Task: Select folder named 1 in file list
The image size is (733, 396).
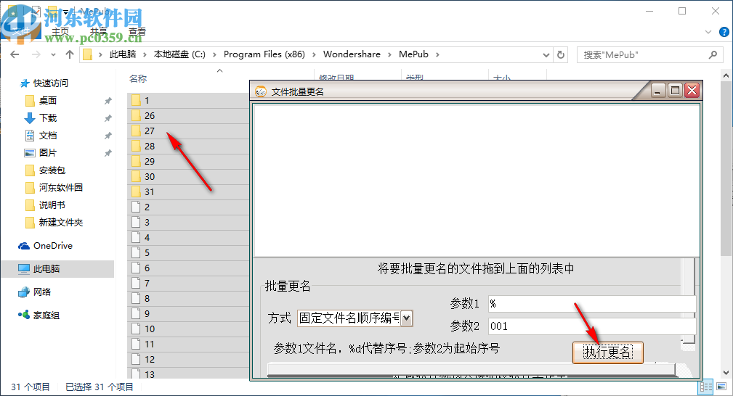Action: (x=188, y=100)
